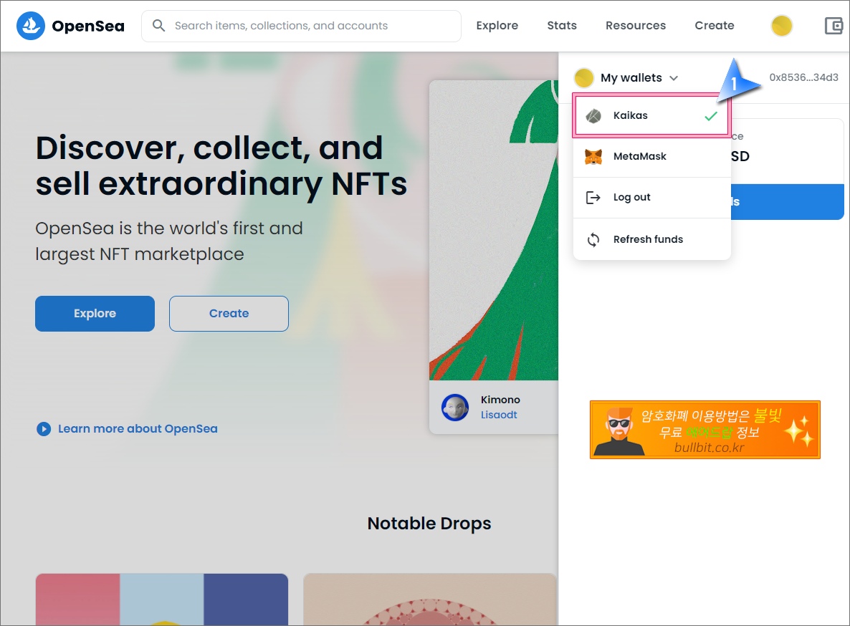This screenshot has height=626, width=850.
Task: Click the Kimono artwork title
Action: click(500, 400)
